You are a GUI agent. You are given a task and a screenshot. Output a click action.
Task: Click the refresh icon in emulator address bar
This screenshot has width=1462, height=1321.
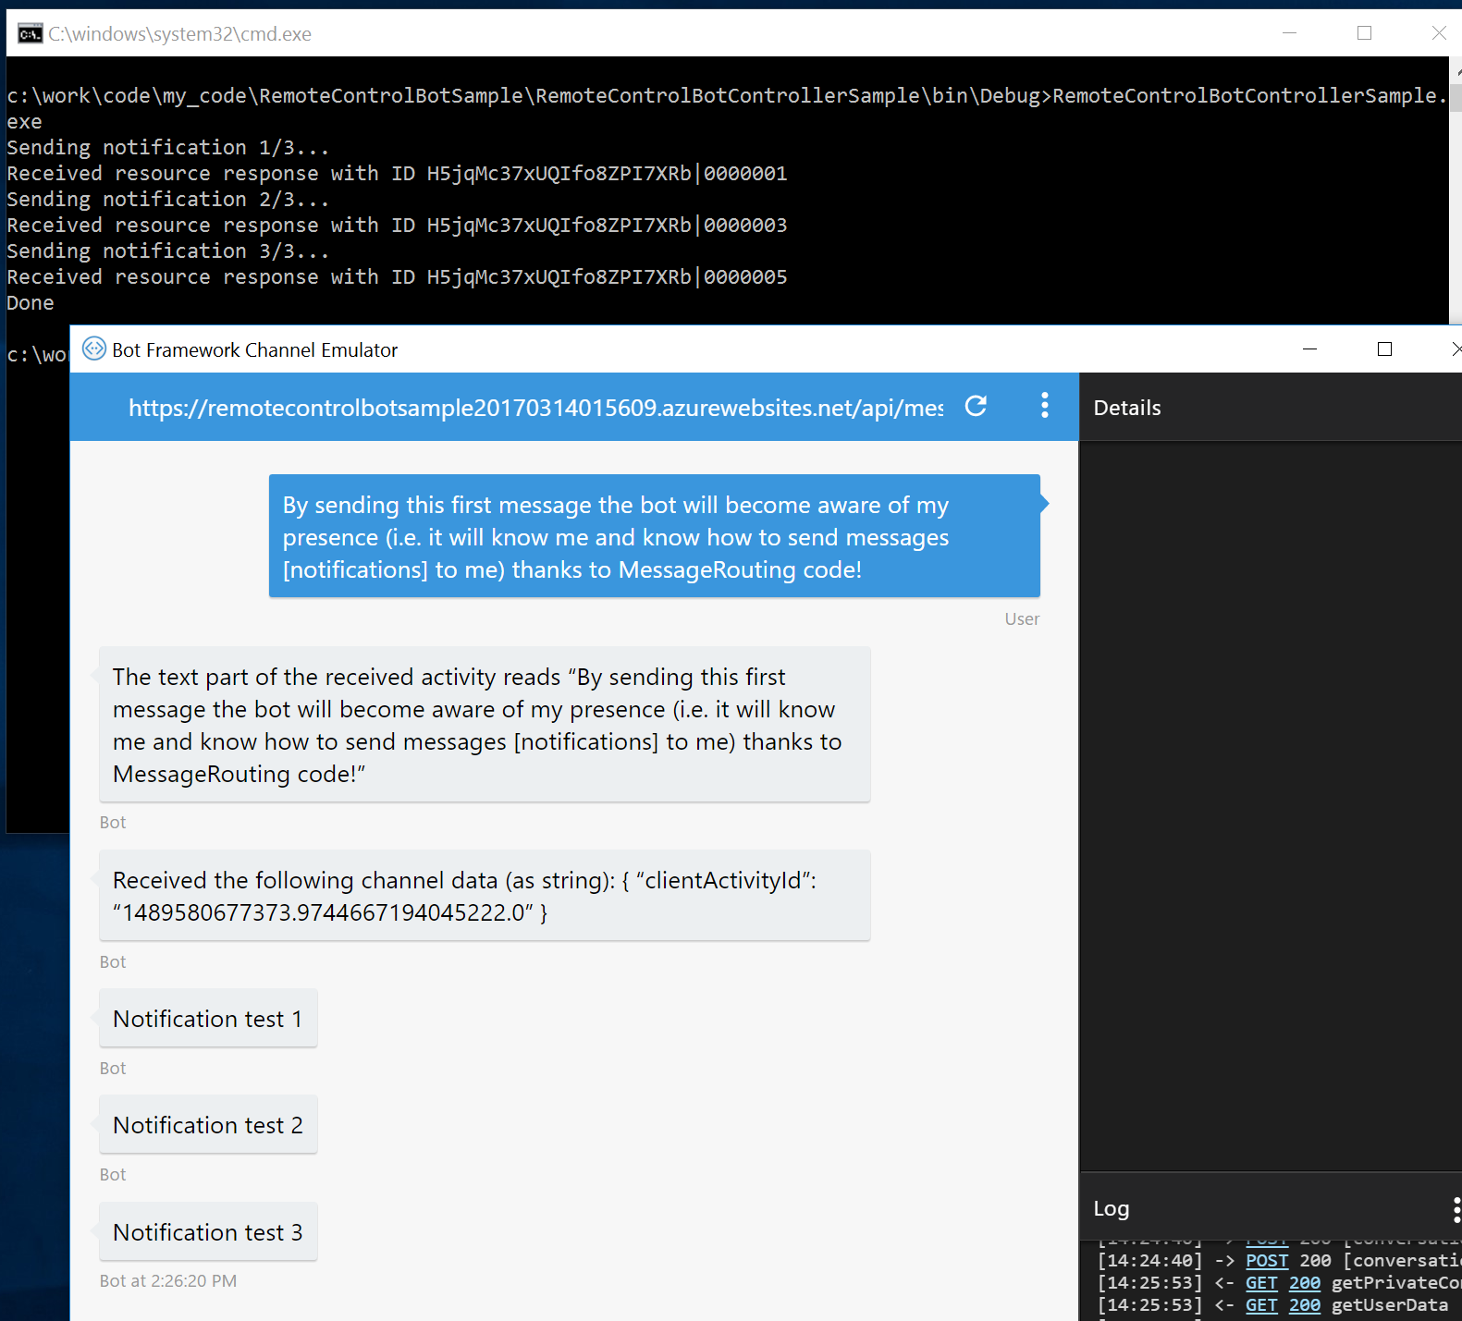pyautogui.click(x=976, y=406)
